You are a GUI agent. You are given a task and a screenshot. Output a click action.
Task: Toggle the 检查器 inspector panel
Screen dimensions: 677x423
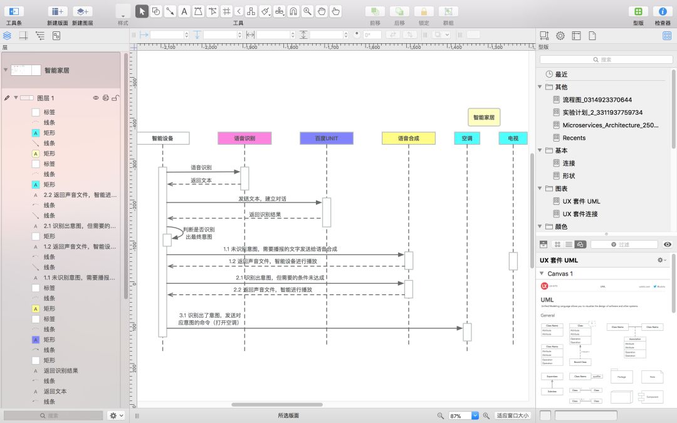pos(663,12)
